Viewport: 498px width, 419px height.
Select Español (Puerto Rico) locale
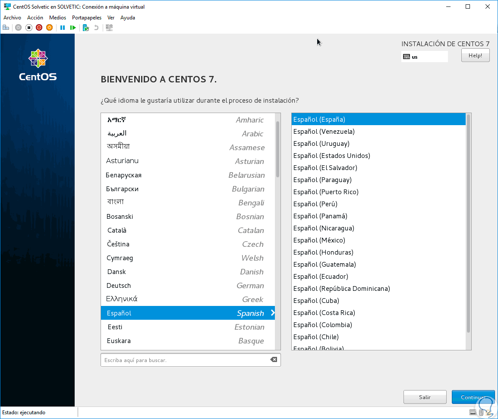pyautogui.click(x=378, y=192)
